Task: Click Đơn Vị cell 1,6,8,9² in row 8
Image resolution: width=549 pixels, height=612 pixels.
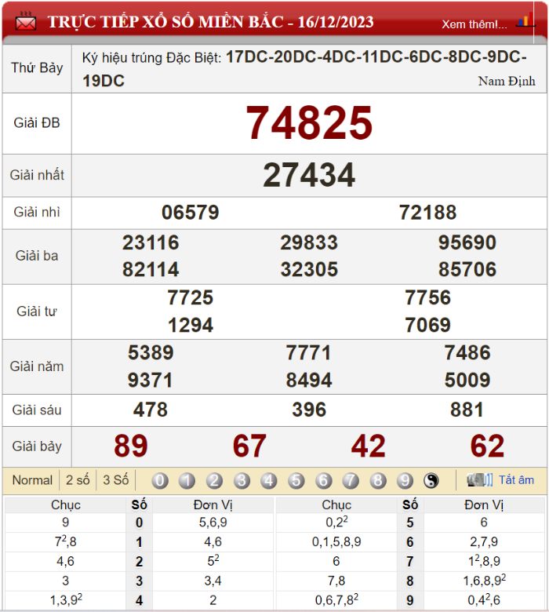Action: pos(484,581)
